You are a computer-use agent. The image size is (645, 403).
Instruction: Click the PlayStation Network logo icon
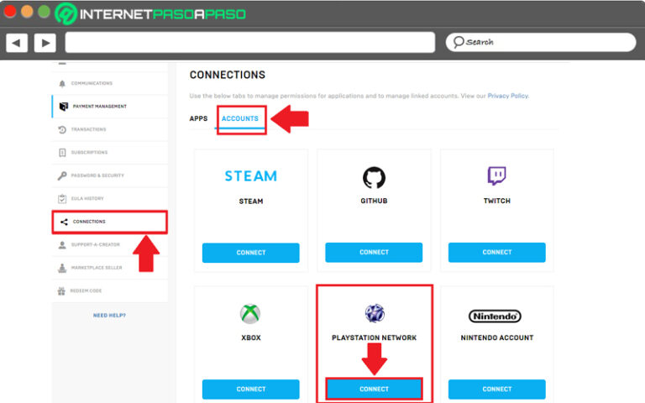coord(374,314)
